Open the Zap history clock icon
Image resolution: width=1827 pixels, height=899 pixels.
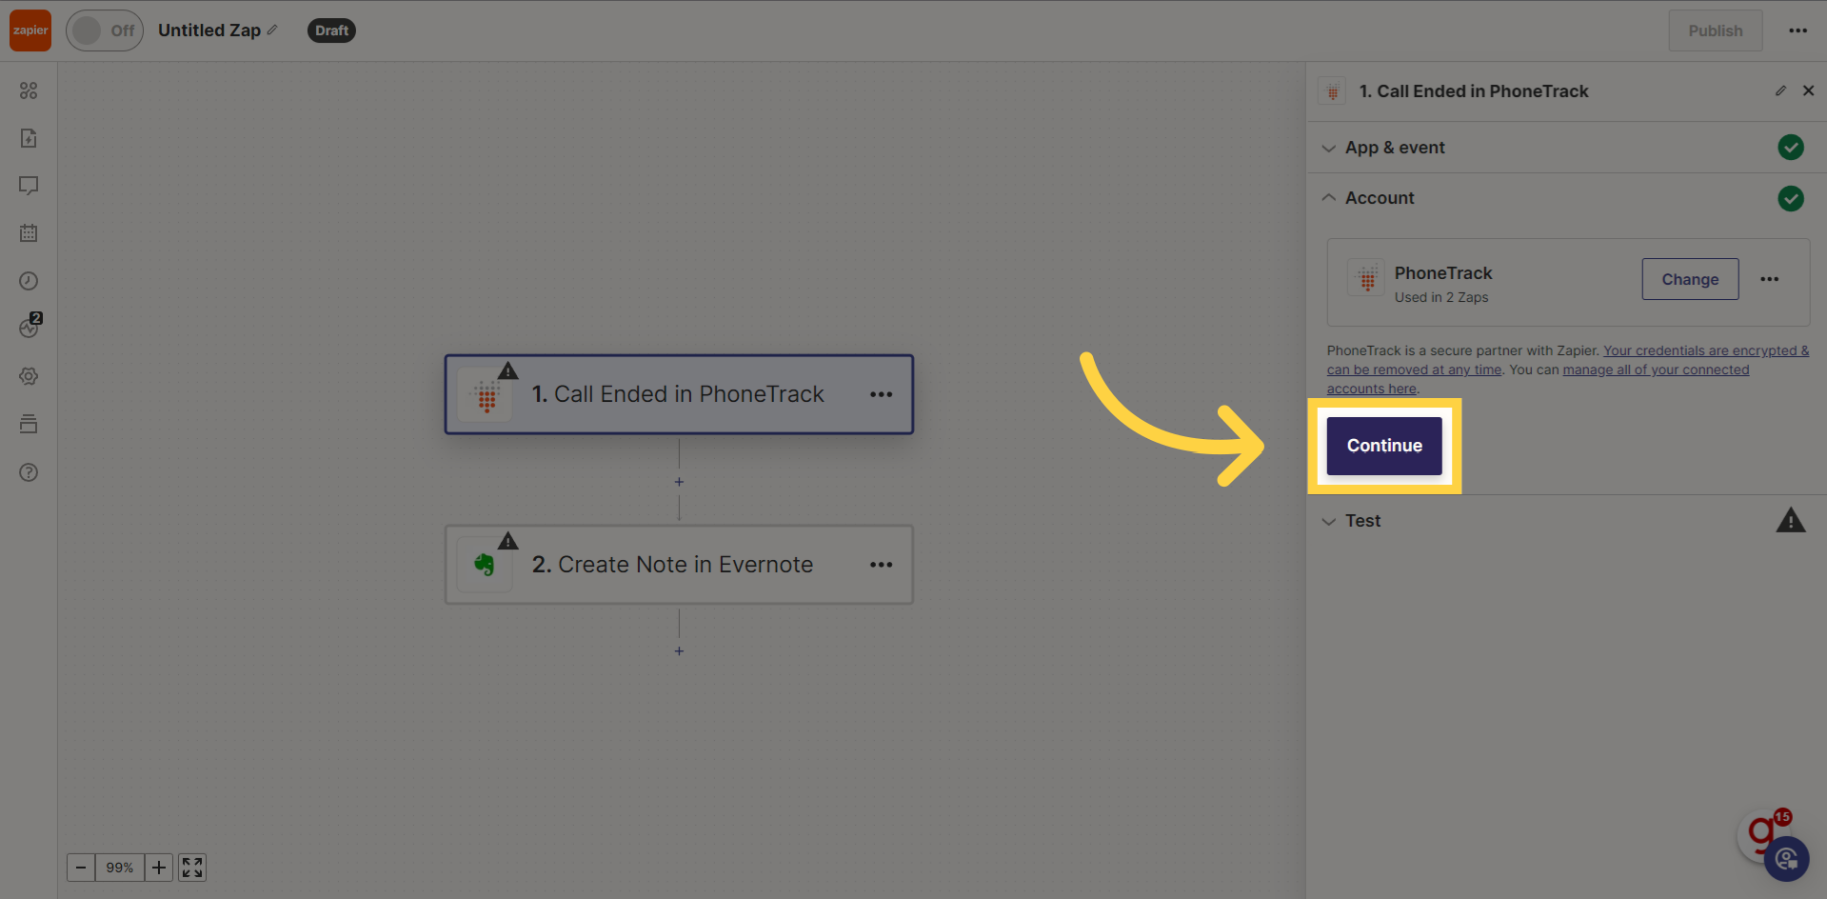pyautogui.click(x=29, y=281)
